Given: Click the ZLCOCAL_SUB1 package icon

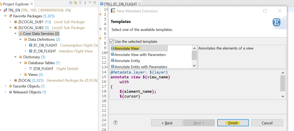Looking at the screenshot, I should pos(16,22).
